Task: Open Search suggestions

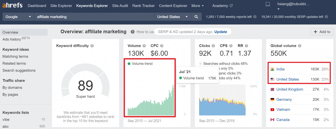Action: coord(19,70)
